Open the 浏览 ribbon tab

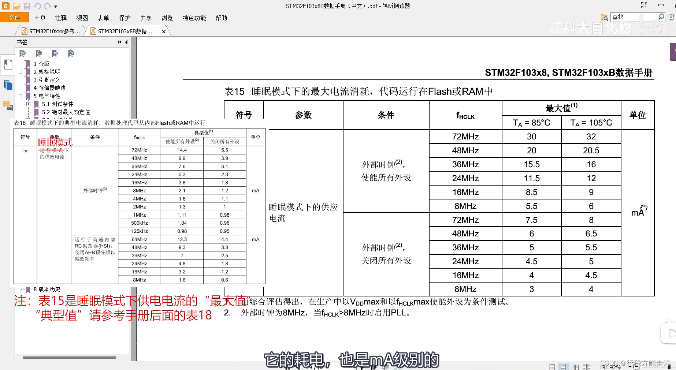[167, 18]
